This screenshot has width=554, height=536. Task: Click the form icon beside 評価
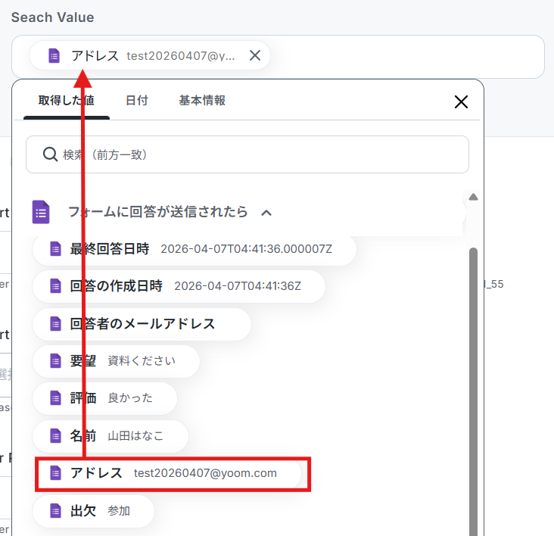coord(54,398)
